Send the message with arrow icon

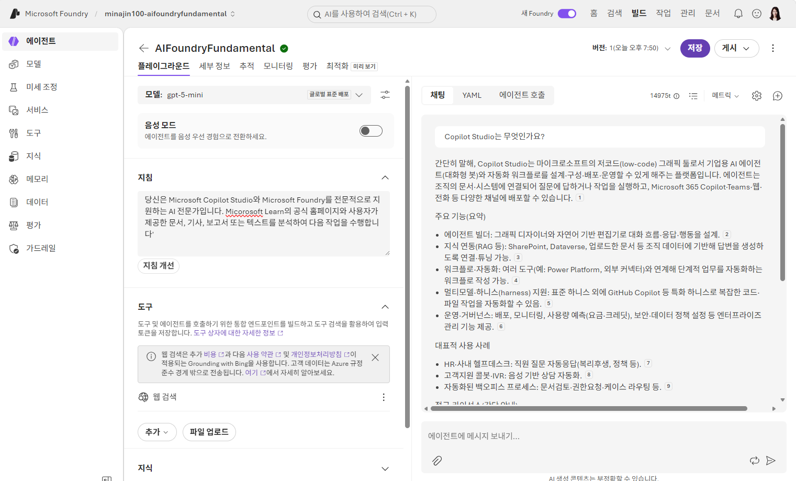(770, 461)
